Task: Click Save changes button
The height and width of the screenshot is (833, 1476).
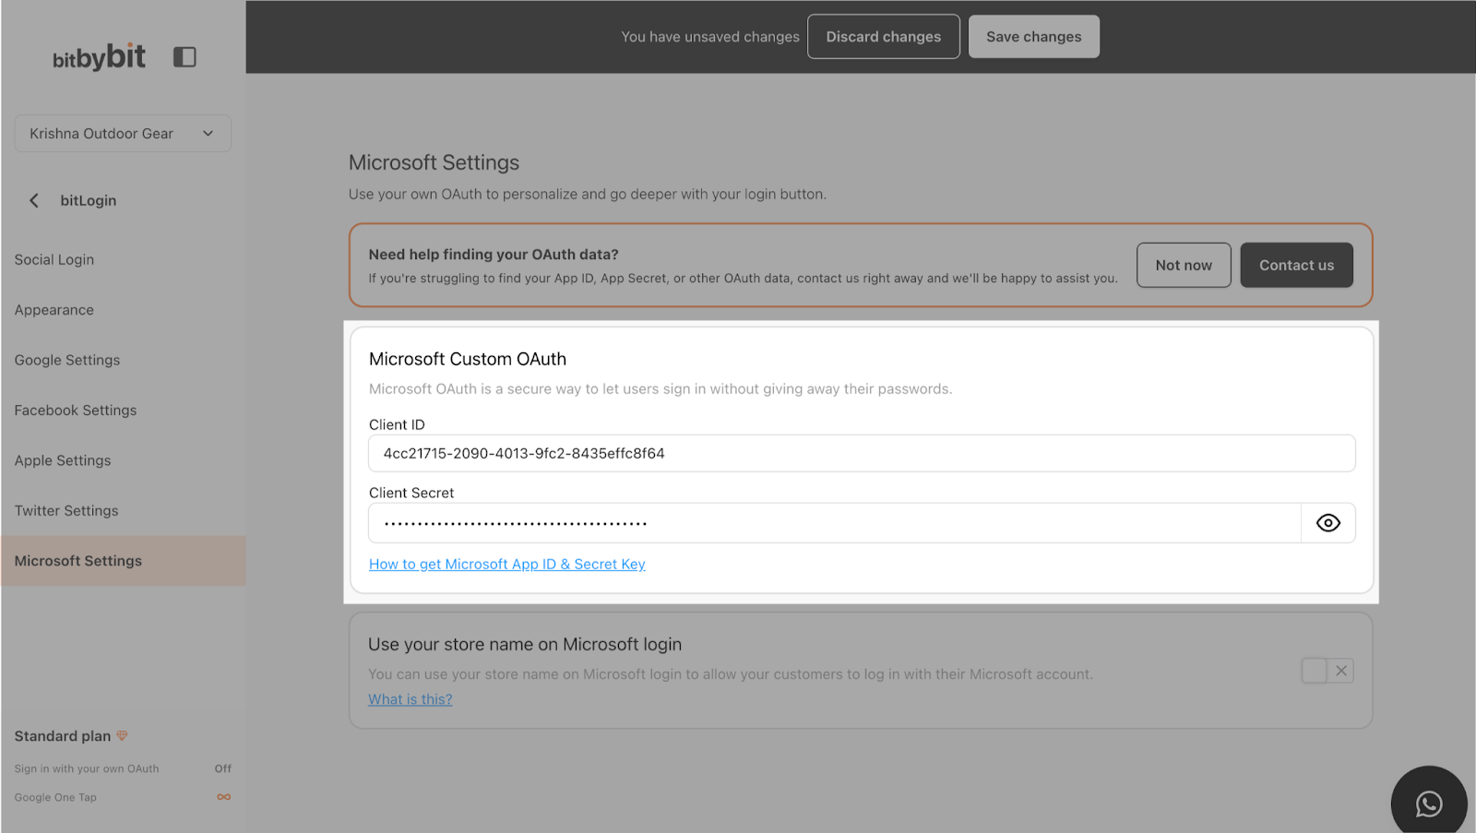Action: 1034,37
